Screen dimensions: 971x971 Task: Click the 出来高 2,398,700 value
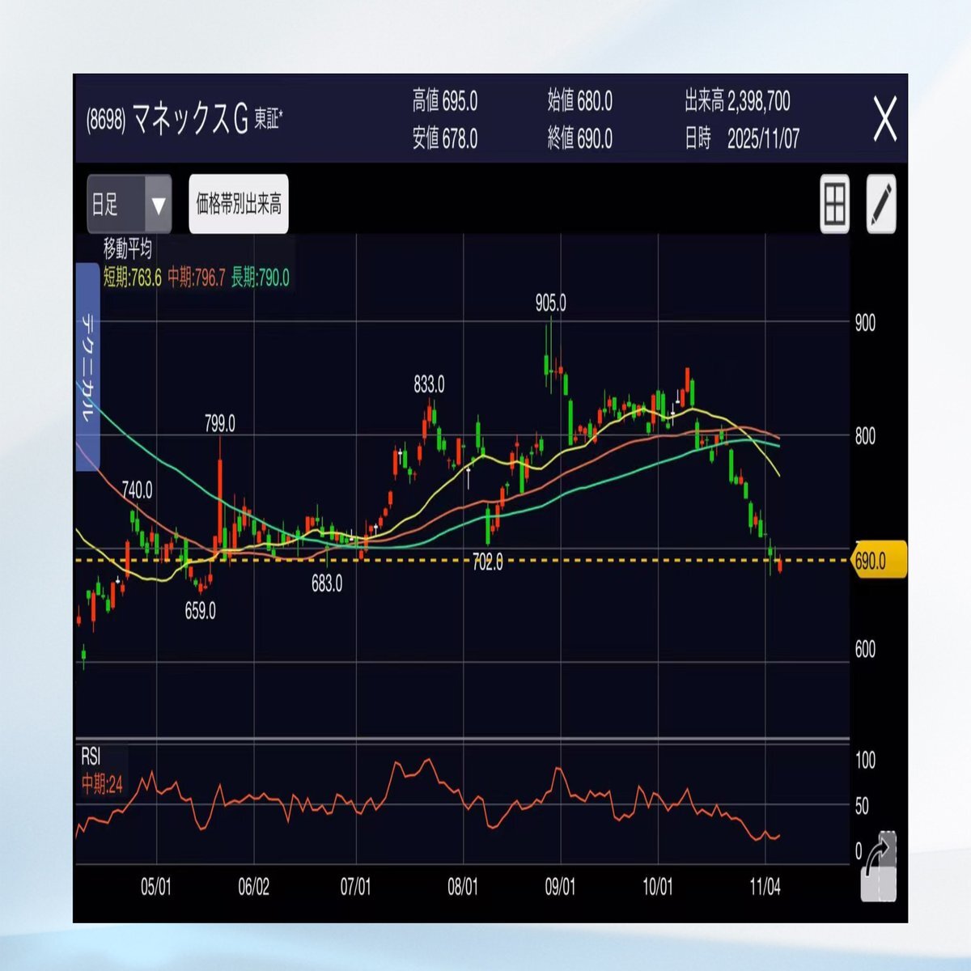coord(737,101)
